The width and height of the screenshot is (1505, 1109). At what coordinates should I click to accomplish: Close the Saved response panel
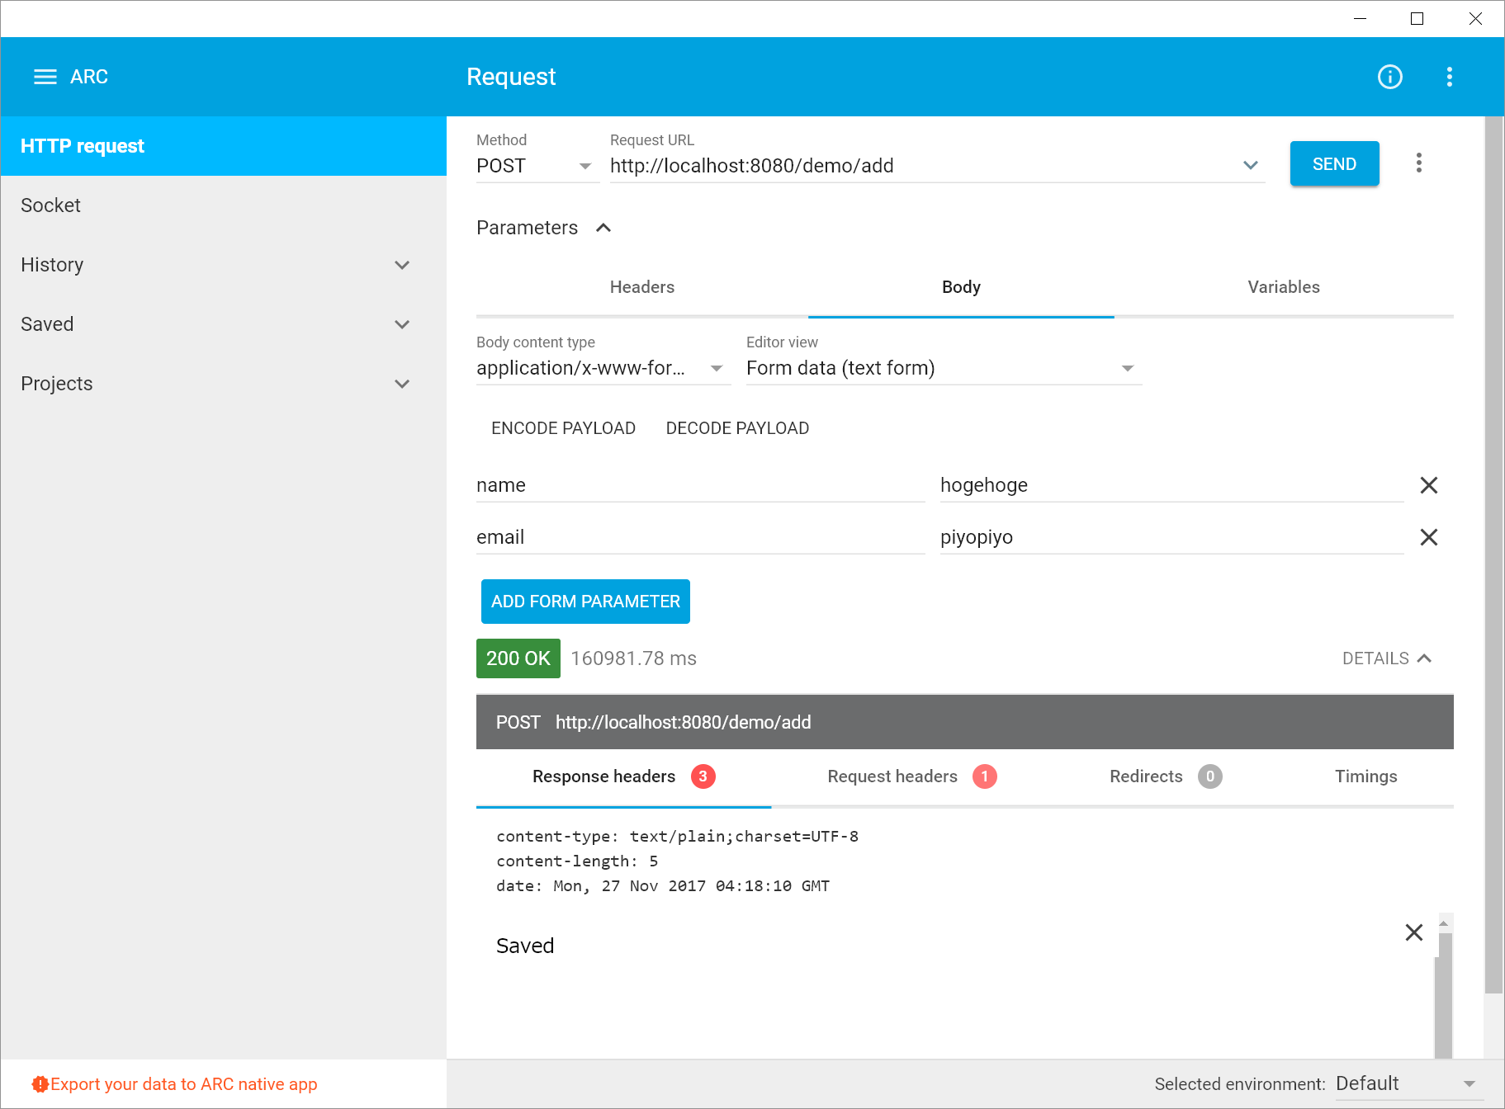click(1413, 932)
